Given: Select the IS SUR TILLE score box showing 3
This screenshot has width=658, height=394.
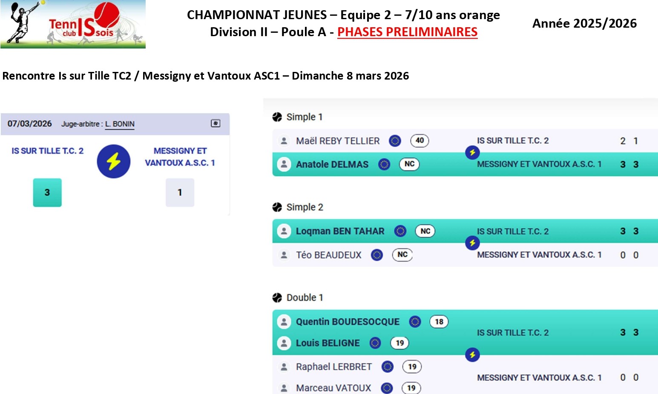Looking at the screenshot, I should tap(47, 192).
